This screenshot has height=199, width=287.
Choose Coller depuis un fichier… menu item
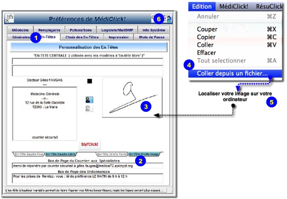(x=236, y=73)
